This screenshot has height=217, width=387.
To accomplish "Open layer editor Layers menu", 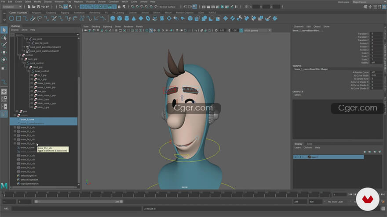I will coord(297,148).
